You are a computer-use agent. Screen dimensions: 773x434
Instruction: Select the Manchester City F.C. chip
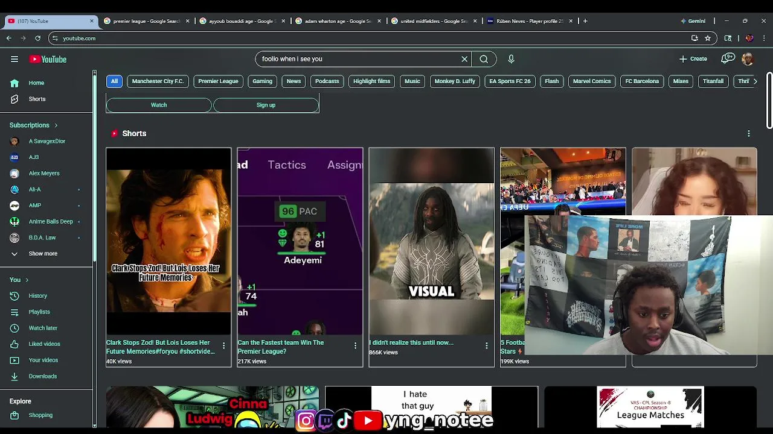pyautogui.click(x=158, y=81)
